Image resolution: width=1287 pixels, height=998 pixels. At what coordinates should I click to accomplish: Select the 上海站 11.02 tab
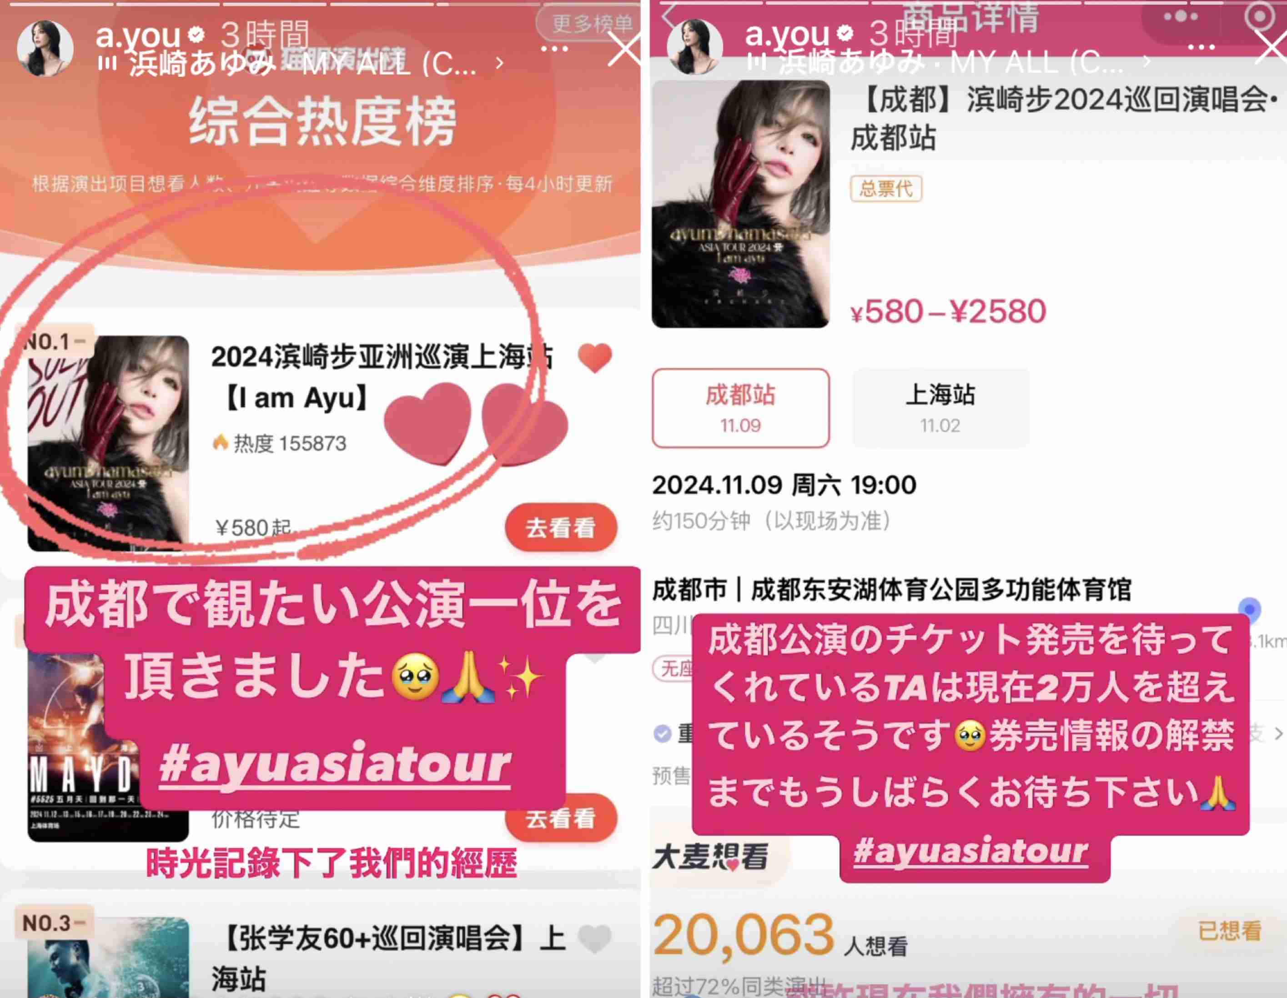click(940, 408)
